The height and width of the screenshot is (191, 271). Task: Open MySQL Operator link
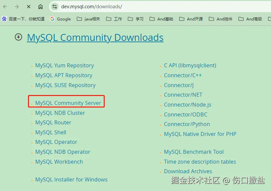click(x=56, y=142)
